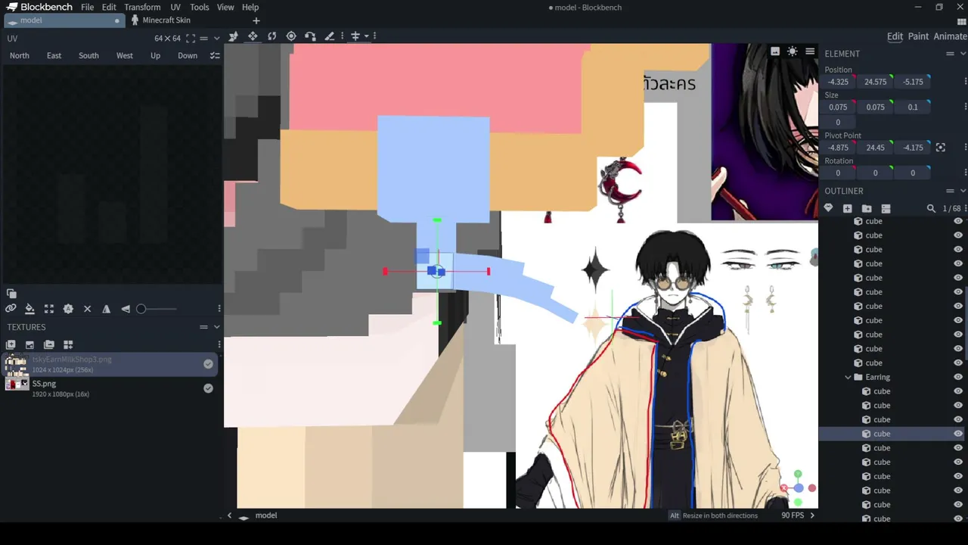Toggle viewport shading sun icon
Screen dimensions: 968x545
coord(792,51)
